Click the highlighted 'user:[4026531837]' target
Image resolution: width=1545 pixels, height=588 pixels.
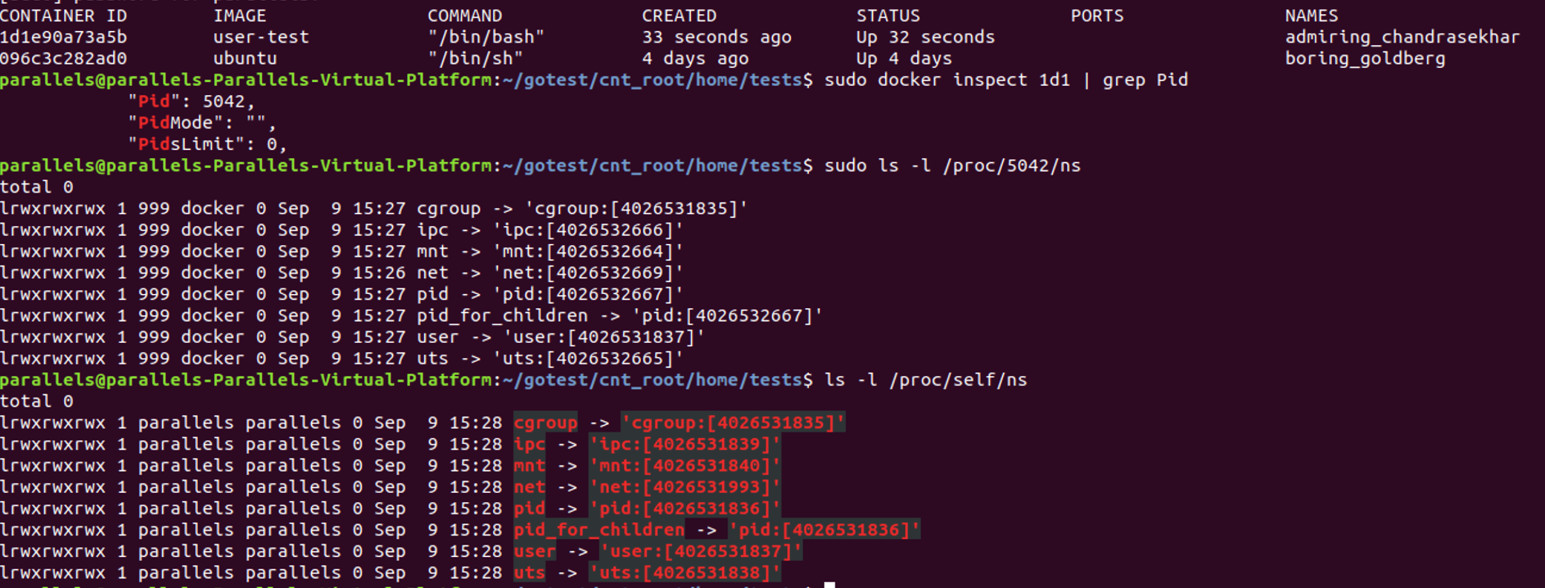pos(700,552)
